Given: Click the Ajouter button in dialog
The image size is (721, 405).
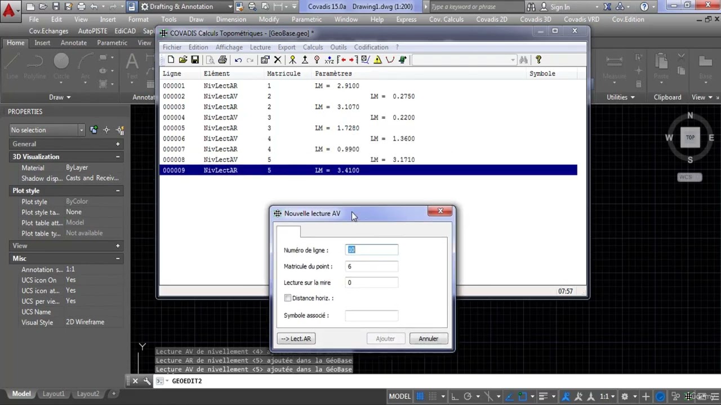Looking at the screenshot, I should 385,339.
